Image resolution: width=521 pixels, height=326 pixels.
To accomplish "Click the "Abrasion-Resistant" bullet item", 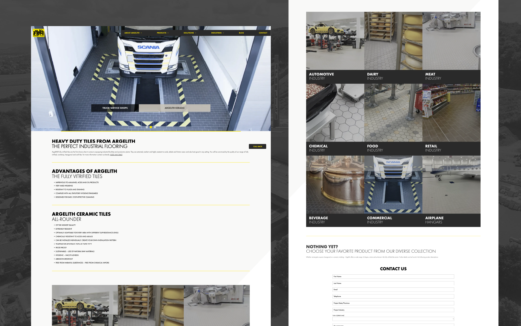I will click(64, 259).
